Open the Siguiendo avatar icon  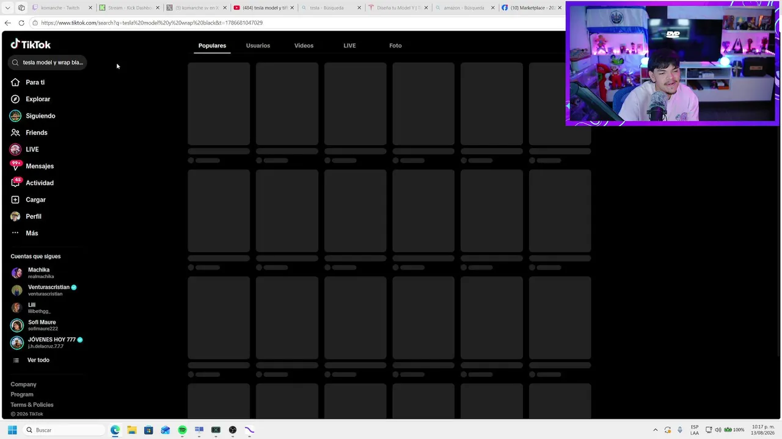pyautogui.click(x=15, y=116)
